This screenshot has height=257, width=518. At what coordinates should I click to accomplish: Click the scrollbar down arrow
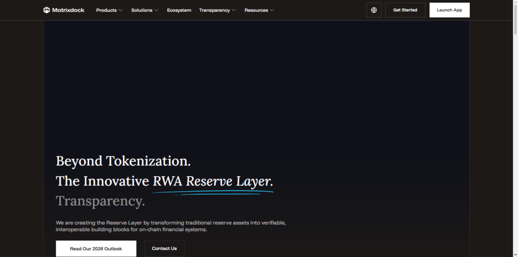click(x=515, y=254)
